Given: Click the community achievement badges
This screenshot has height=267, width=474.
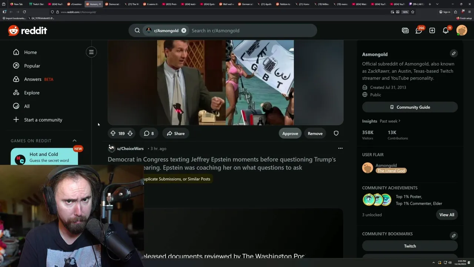Looking at the screenshot, I should [x=377, y=200].
